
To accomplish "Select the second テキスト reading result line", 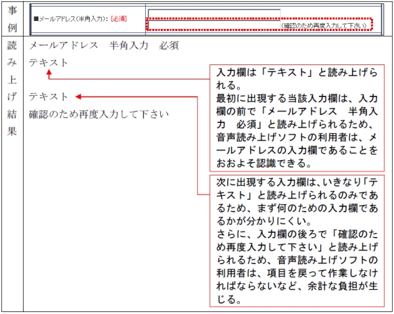I will point(49,97).
